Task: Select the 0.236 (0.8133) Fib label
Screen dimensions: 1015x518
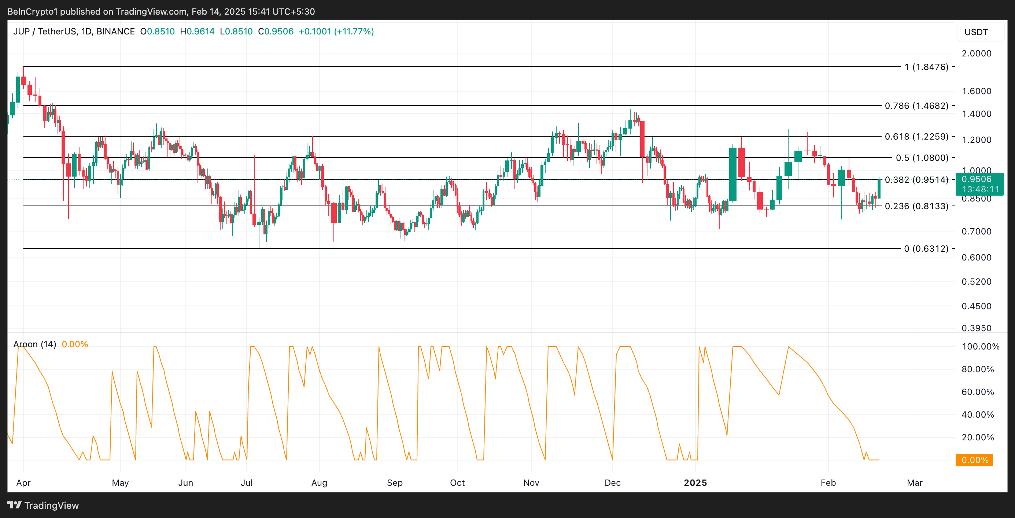Action: [916, 206]
